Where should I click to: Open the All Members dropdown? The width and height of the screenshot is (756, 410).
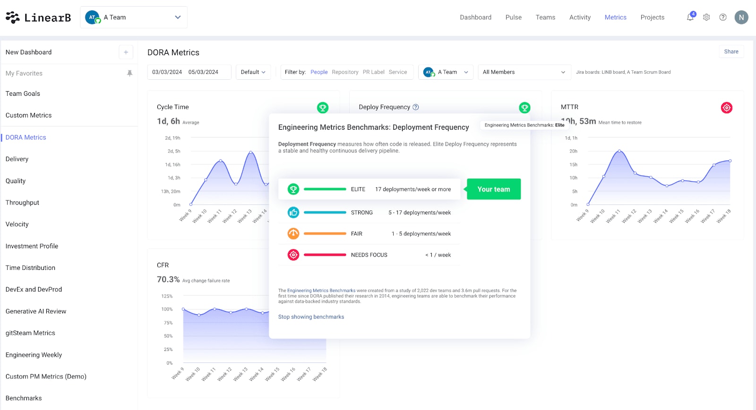(524, 72)
